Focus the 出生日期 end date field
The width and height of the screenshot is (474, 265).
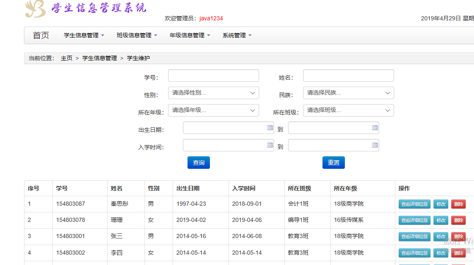[333, 128]
